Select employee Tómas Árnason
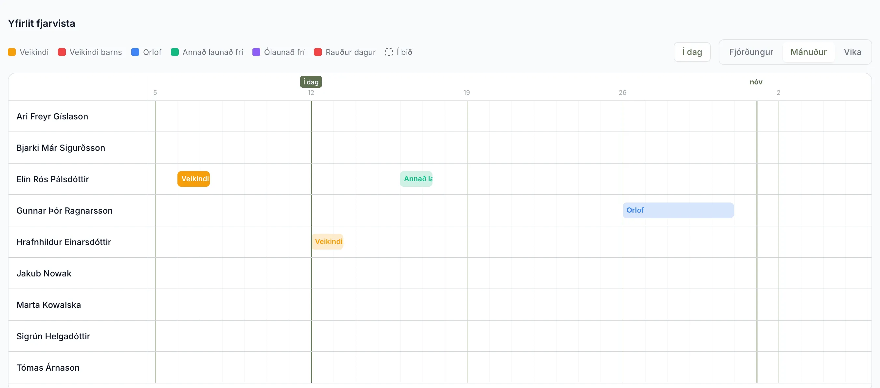Screen dimensions: 880x388 [x=48, y=367]
